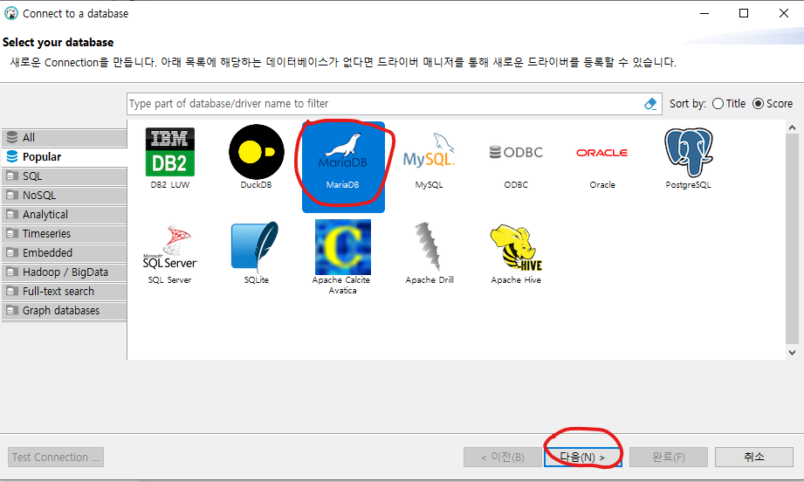The width and height of the screenshot is (804, 482).
Task: Click the scroll up arrow of database list
Action: (792, 127)
